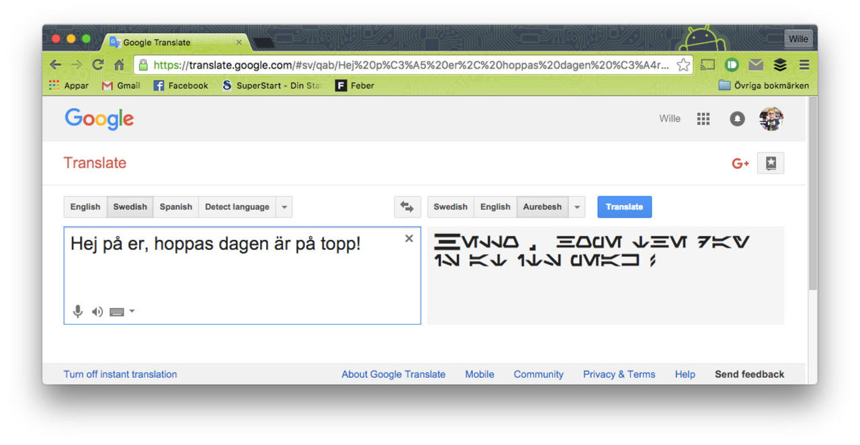Save translation to phrasebook
The width and height of the screenshot is (860, 445).
770,163
